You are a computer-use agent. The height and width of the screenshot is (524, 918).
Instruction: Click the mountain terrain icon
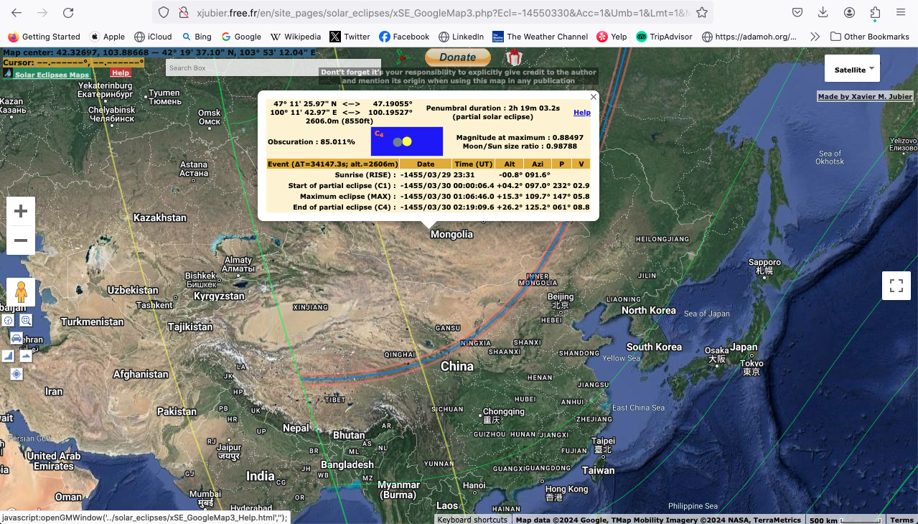pyautogui.click(x=26, y=355)
